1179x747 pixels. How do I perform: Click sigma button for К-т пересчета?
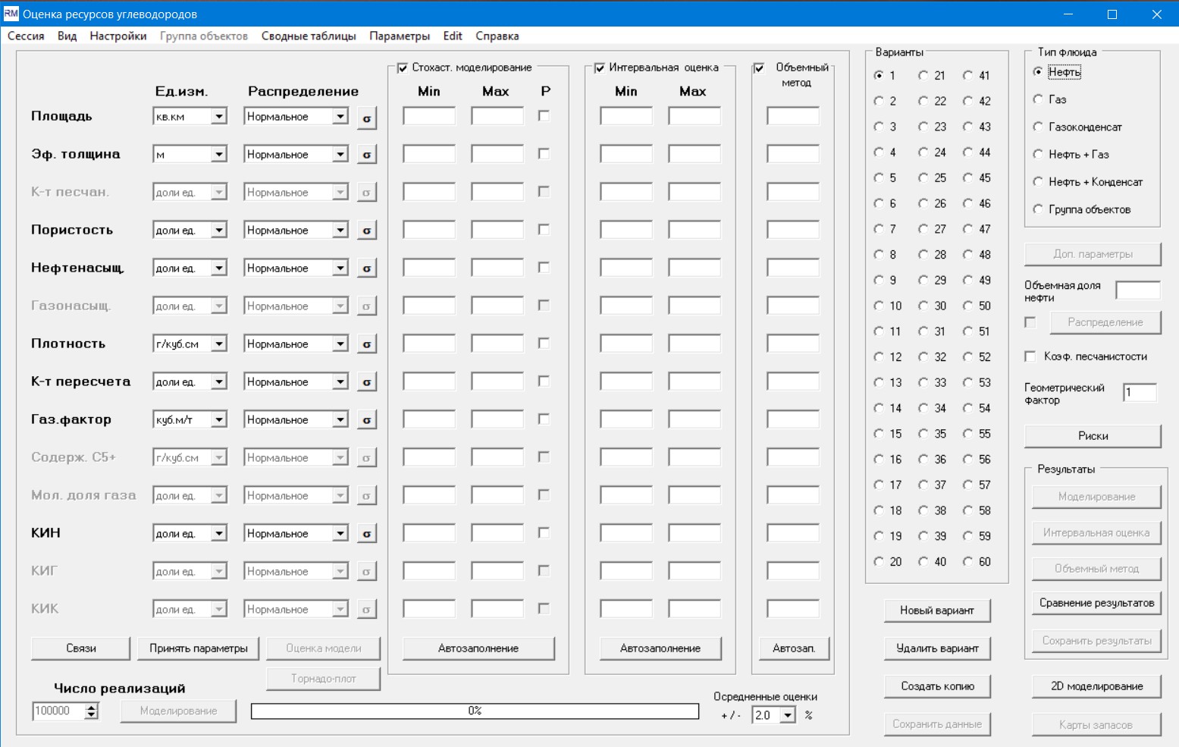(x=366, y=382)
